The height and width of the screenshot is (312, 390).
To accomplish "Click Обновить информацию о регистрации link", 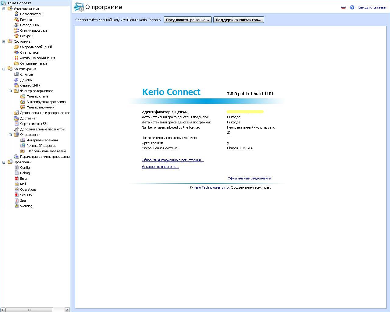I will [x=173, y=160].
